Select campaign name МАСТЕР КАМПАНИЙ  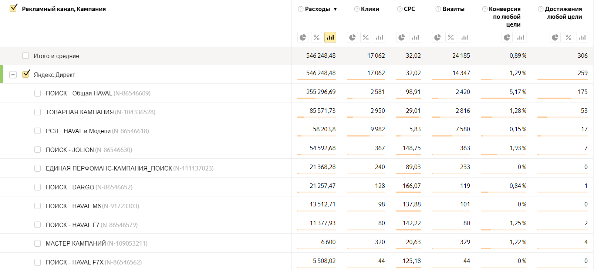coord(76,243)
